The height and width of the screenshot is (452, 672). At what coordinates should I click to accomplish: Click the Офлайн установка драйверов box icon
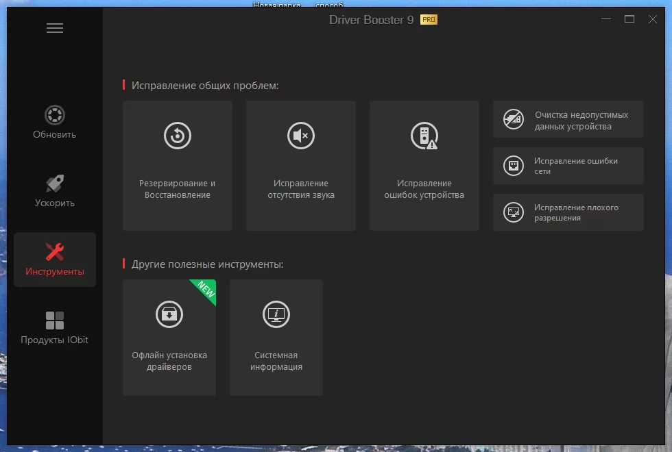coord(169,314)
